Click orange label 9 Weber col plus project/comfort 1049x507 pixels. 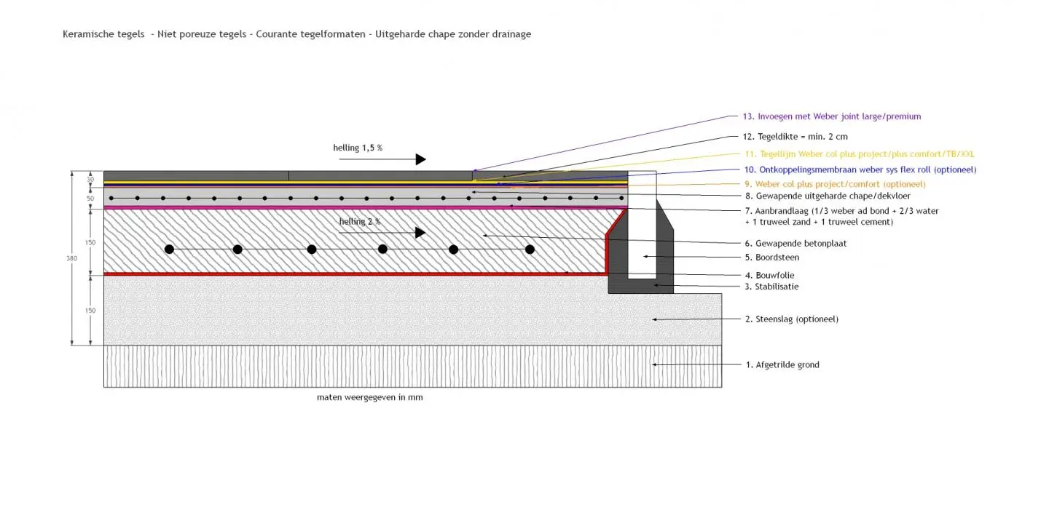[835, 184]
